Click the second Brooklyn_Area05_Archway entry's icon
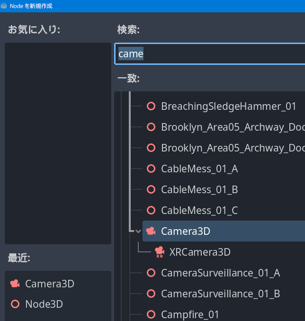This screenshot has width=305, height=321. 151,148
